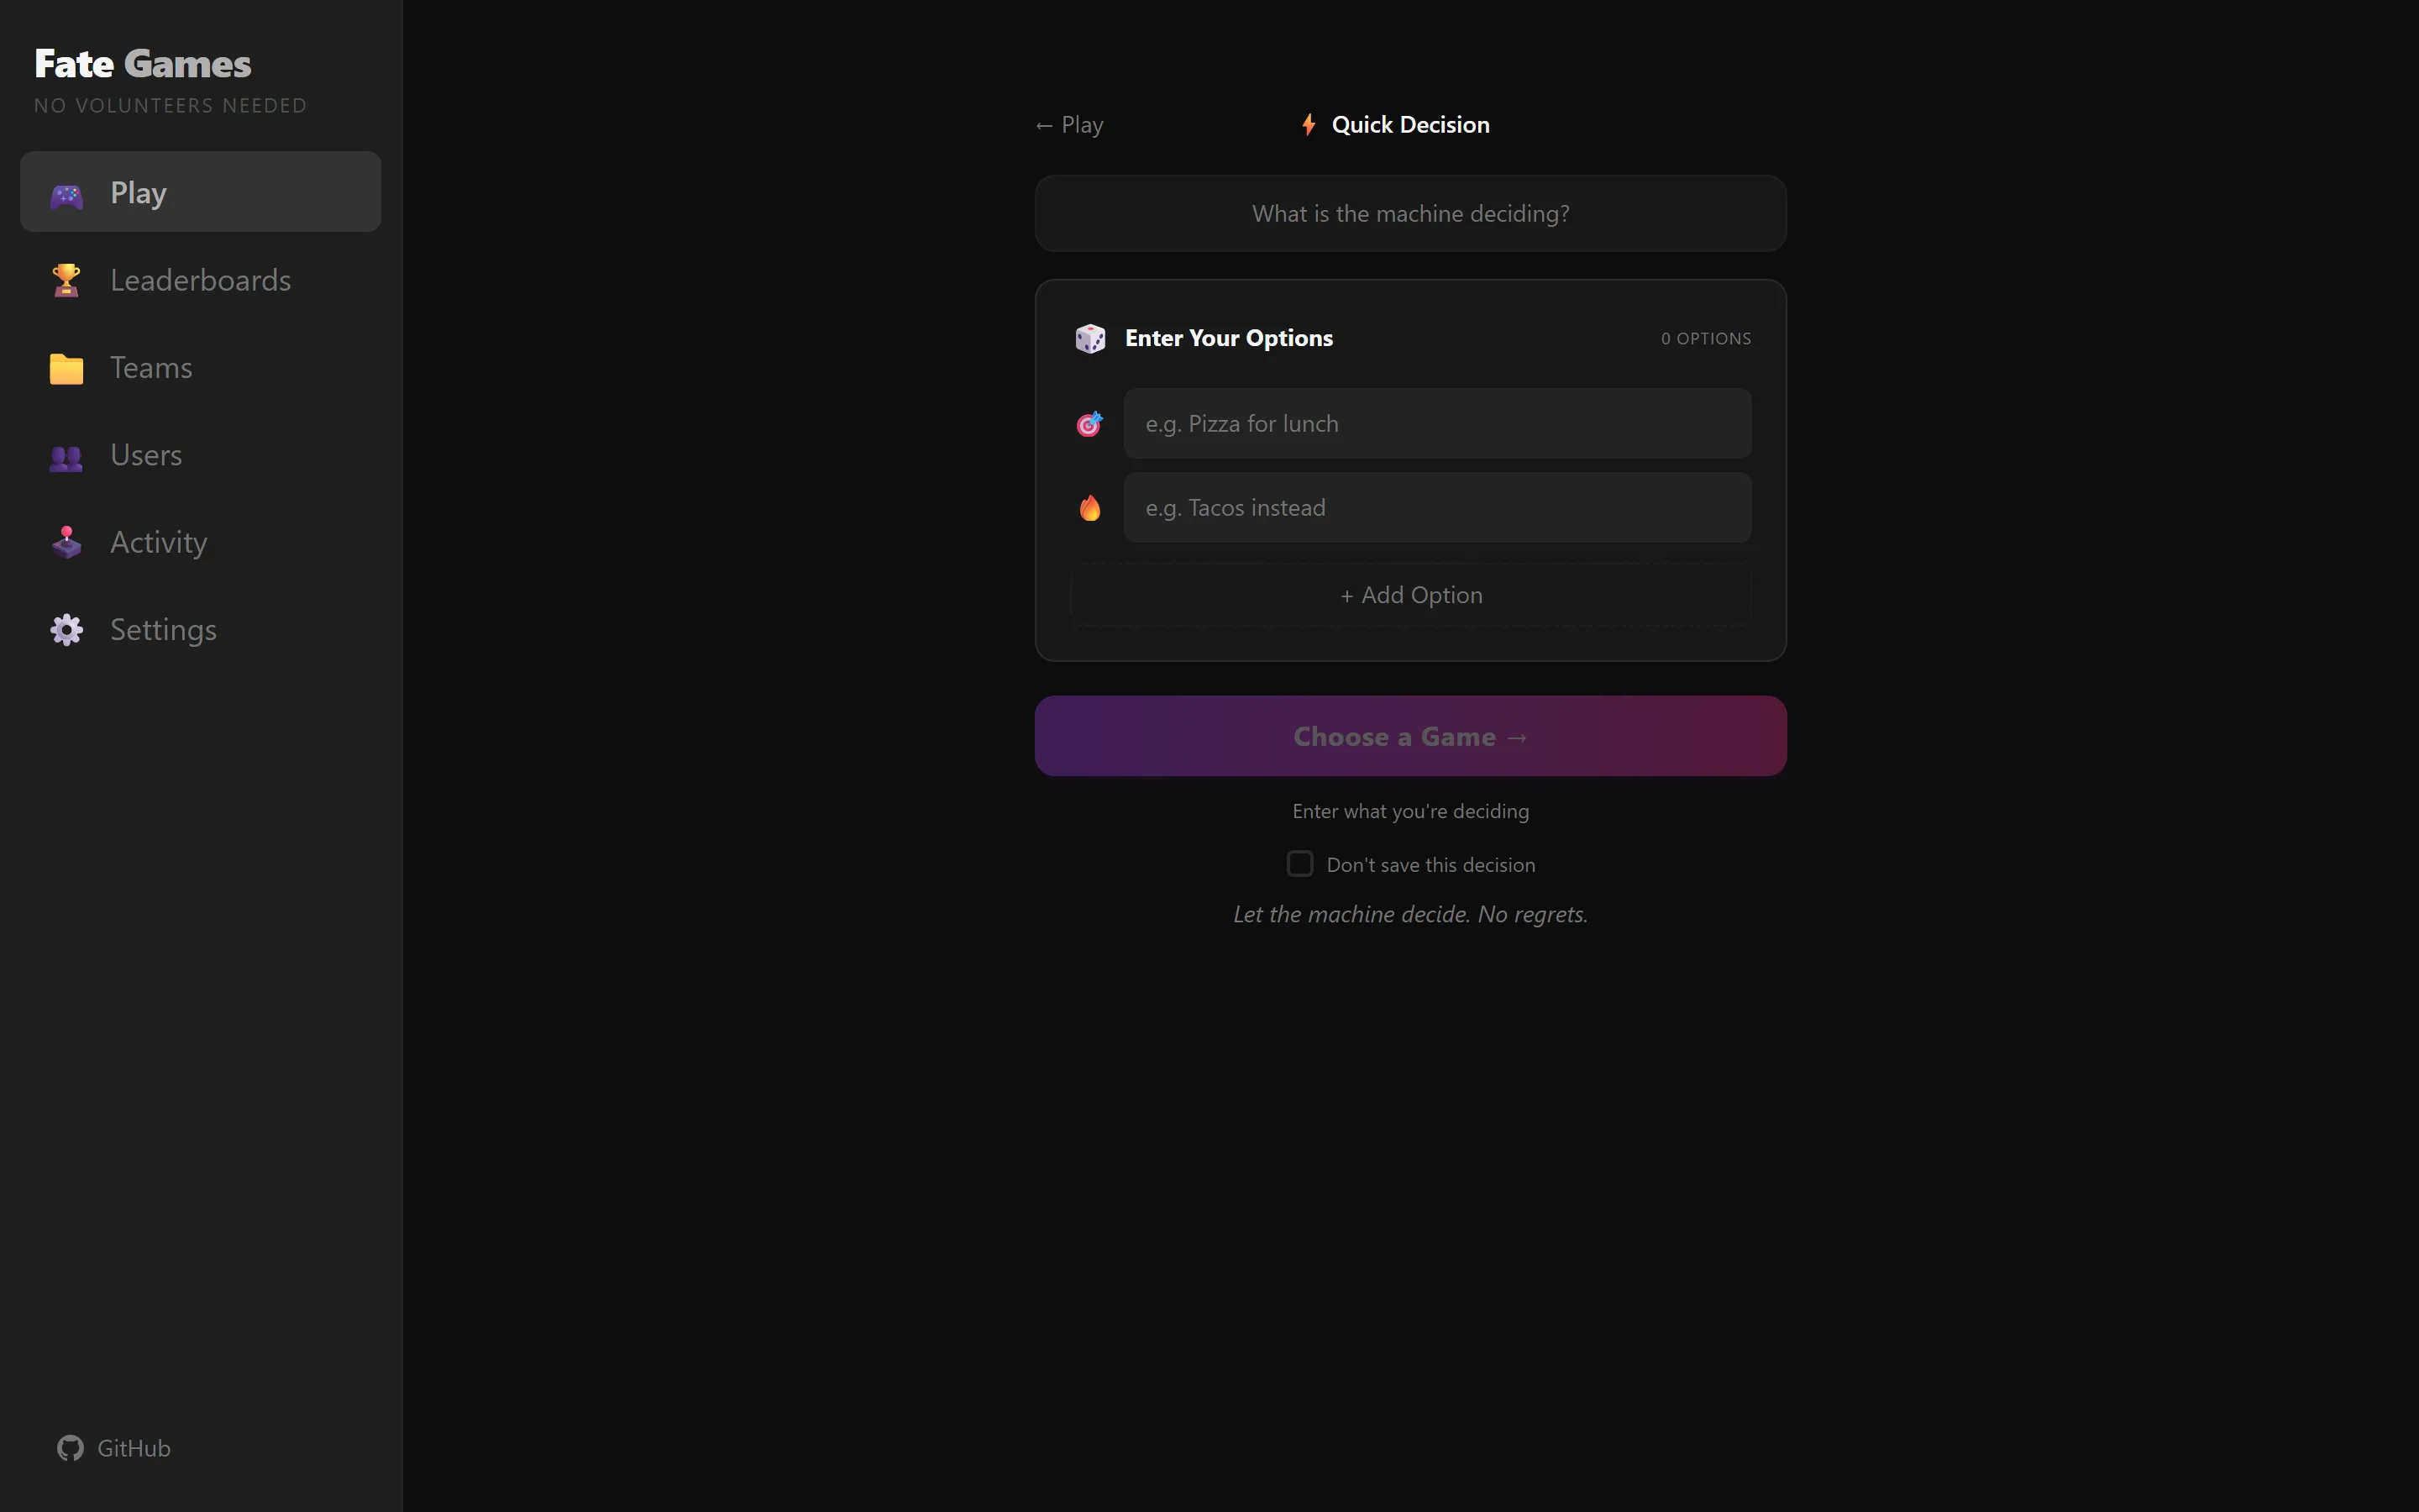
Task: Focus the 'What is the machine deciding?' field
Action: pos(1410,214)
